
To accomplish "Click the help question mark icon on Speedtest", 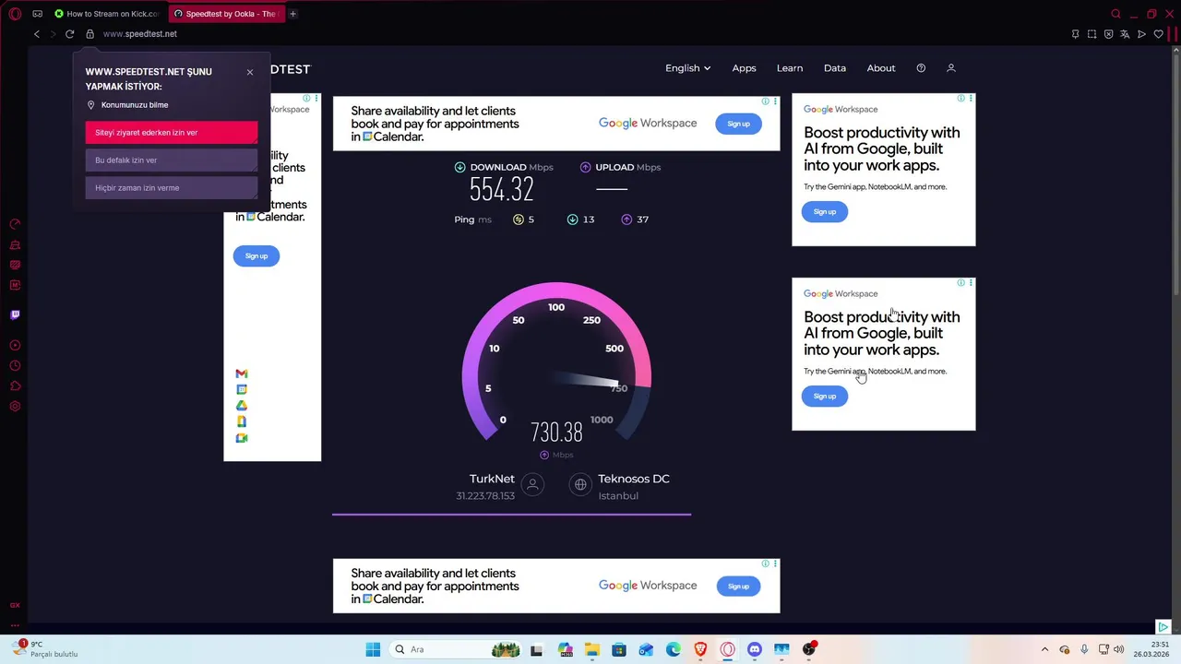I will (921, 68).
